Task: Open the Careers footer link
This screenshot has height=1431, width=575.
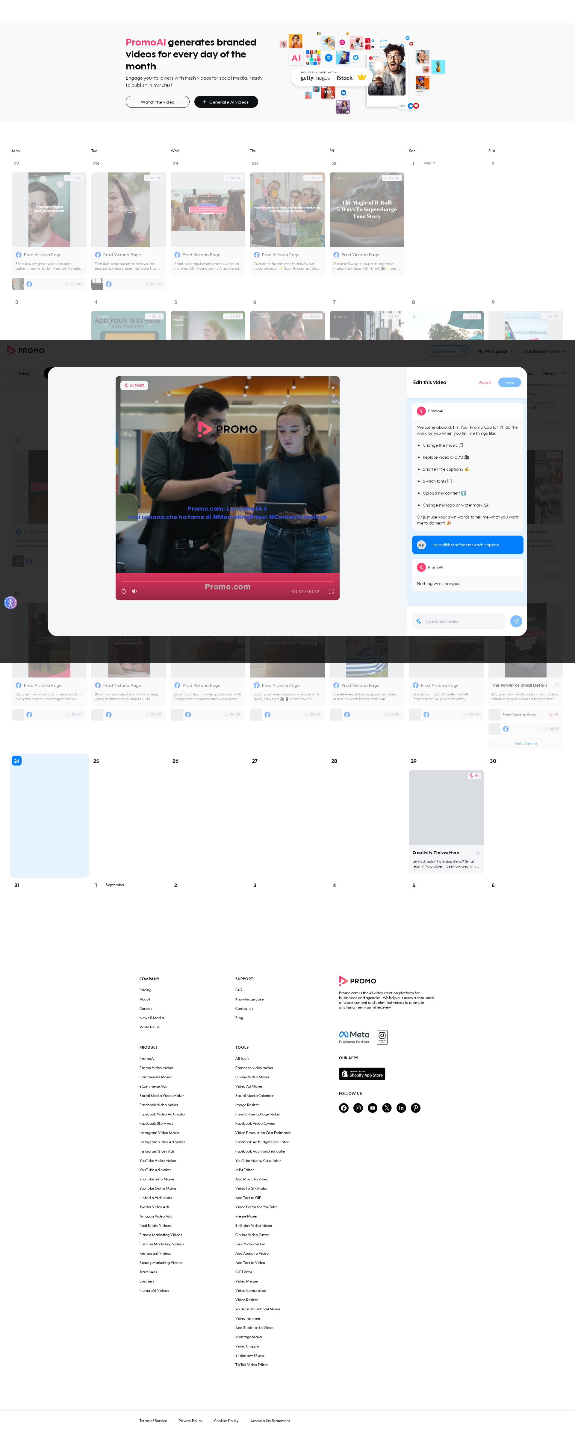Action: (146, 1008)
